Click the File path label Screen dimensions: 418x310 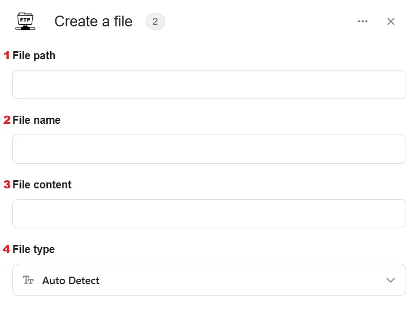pos(34,56)
